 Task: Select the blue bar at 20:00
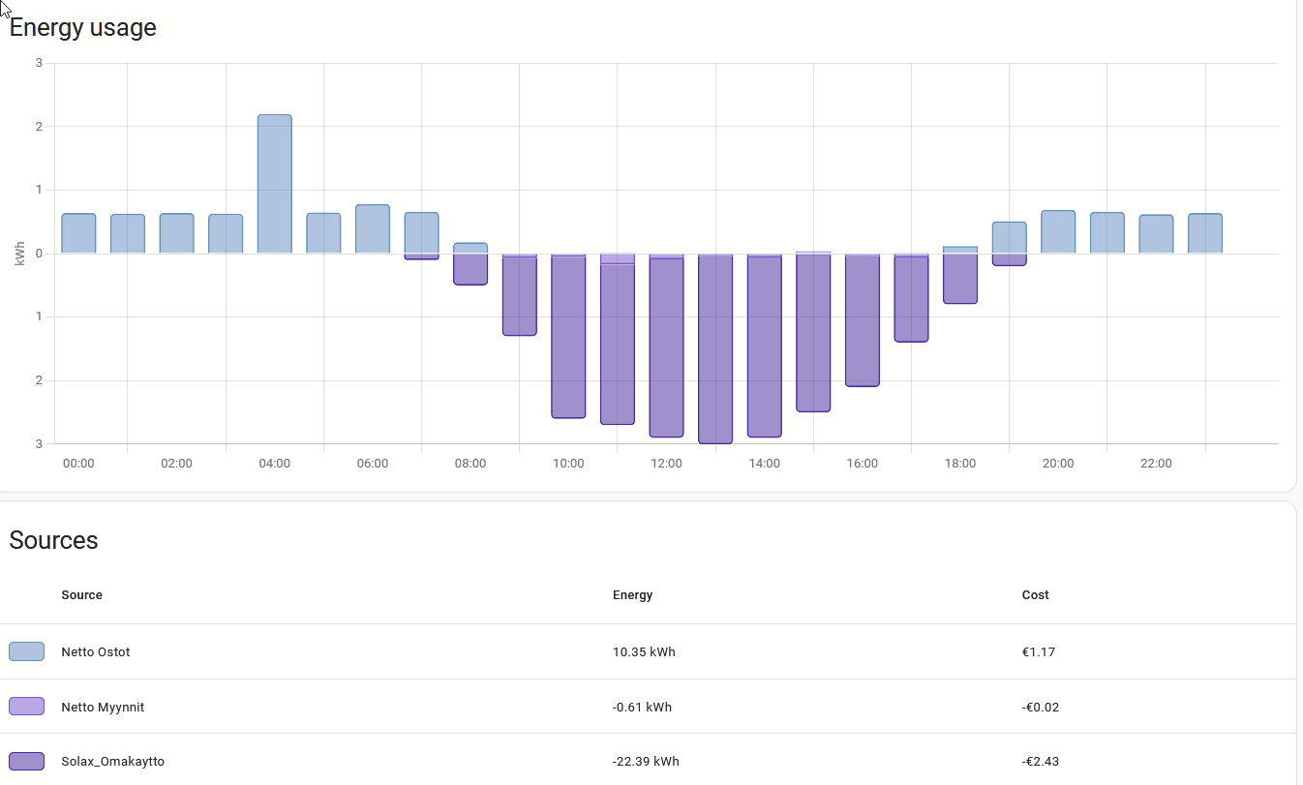pos(1058,232)
